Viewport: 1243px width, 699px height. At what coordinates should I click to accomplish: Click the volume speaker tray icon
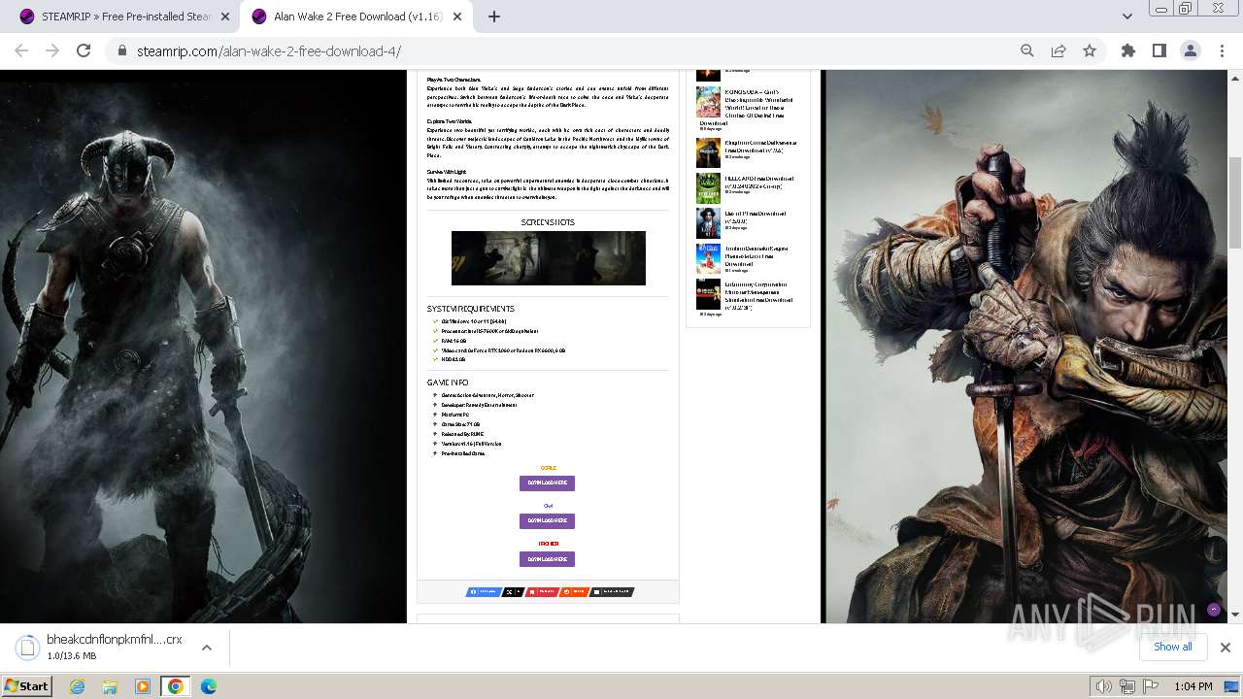point(1103,686)
